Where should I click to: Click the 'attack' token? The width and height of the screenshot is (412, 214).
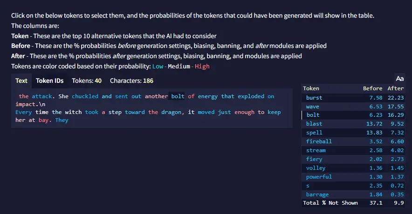[42, 96]
